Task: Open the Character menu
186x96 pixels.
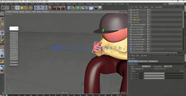Action: 89,4
